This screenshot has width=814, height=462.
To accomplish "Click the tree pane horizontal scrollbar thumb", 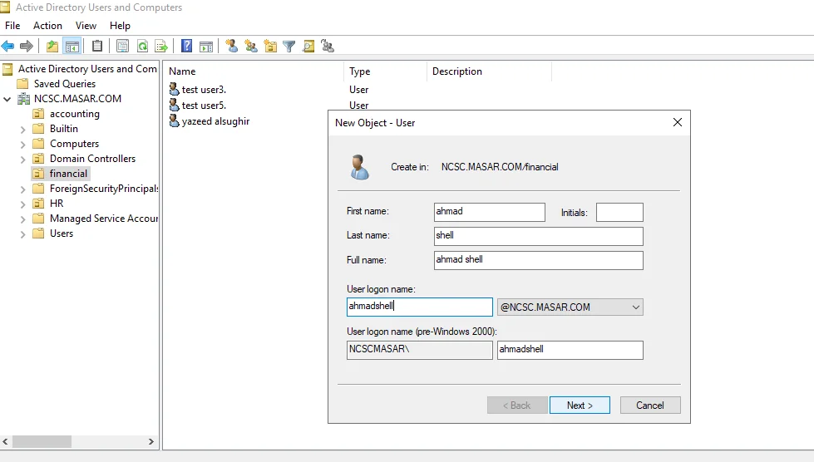I will (x=42, y=441).
